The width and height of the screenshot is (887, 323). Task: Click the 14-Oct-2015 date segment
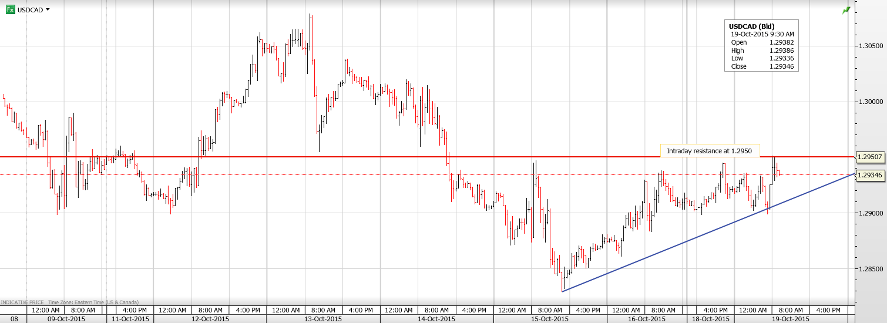click(x=436, y=319)
